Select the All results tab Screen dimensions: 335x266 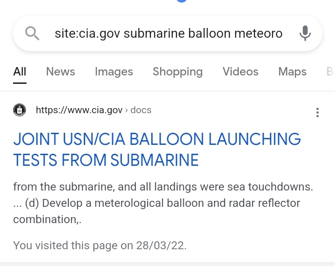[x=20, y=72]
